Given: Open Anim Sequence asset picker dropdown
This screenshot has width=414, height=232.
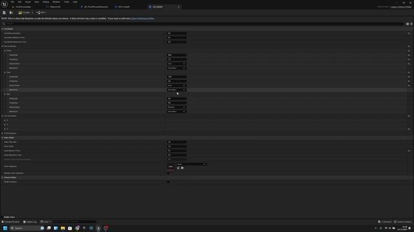Looking at the screenshot, I should [x=191, y=164].
